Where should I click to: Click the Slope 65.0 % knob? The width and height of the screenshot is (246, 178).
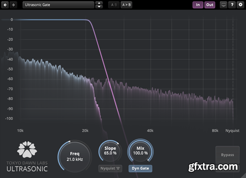tap(110, 151)
